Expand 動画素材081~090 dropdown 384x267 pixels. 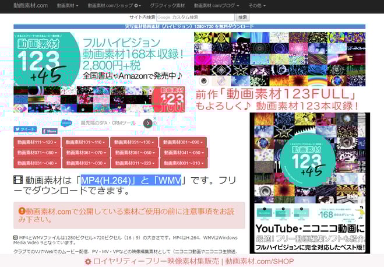pos(183,142)
